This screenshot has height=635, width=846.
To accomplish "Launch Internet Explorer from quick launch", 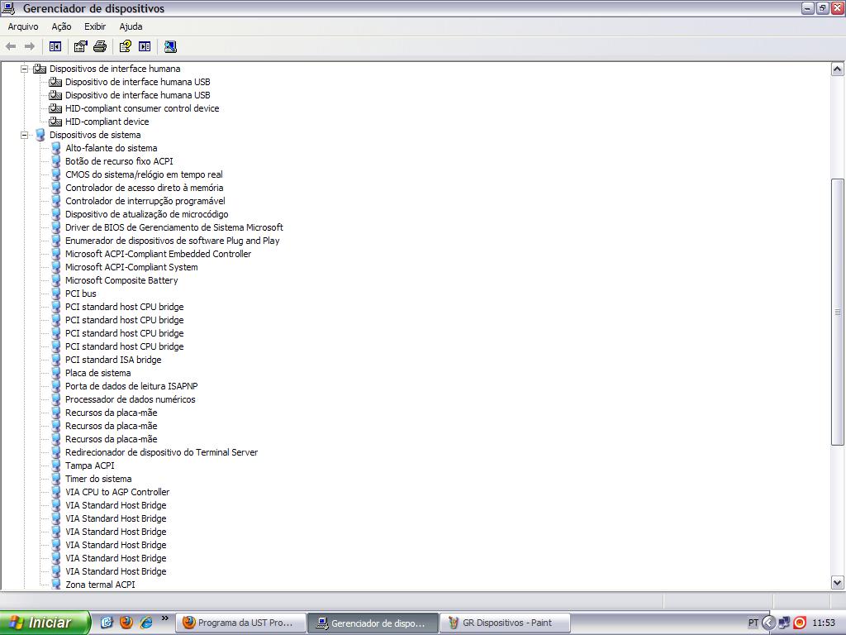I will [146, 623].
